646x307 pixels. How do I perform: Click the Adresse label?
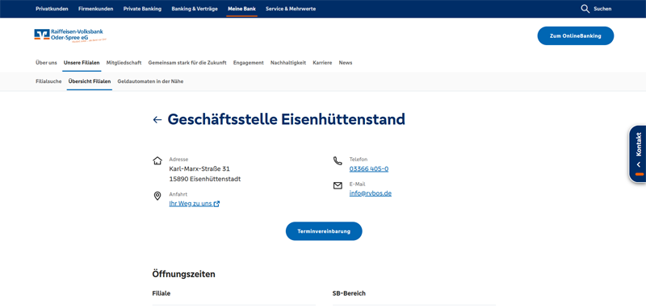click(x=178, y=159)
